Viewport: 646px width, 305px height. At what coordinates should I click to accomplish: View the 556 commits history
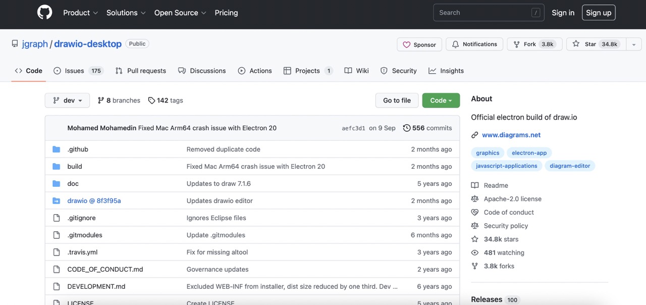(427, 128)
